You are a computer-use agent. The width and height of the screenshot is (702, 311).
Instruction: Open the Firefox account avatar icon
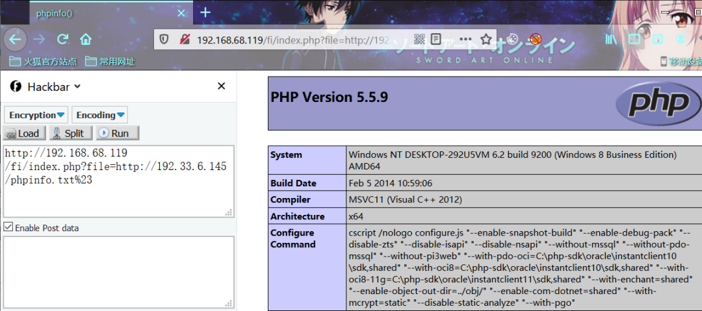681,40
